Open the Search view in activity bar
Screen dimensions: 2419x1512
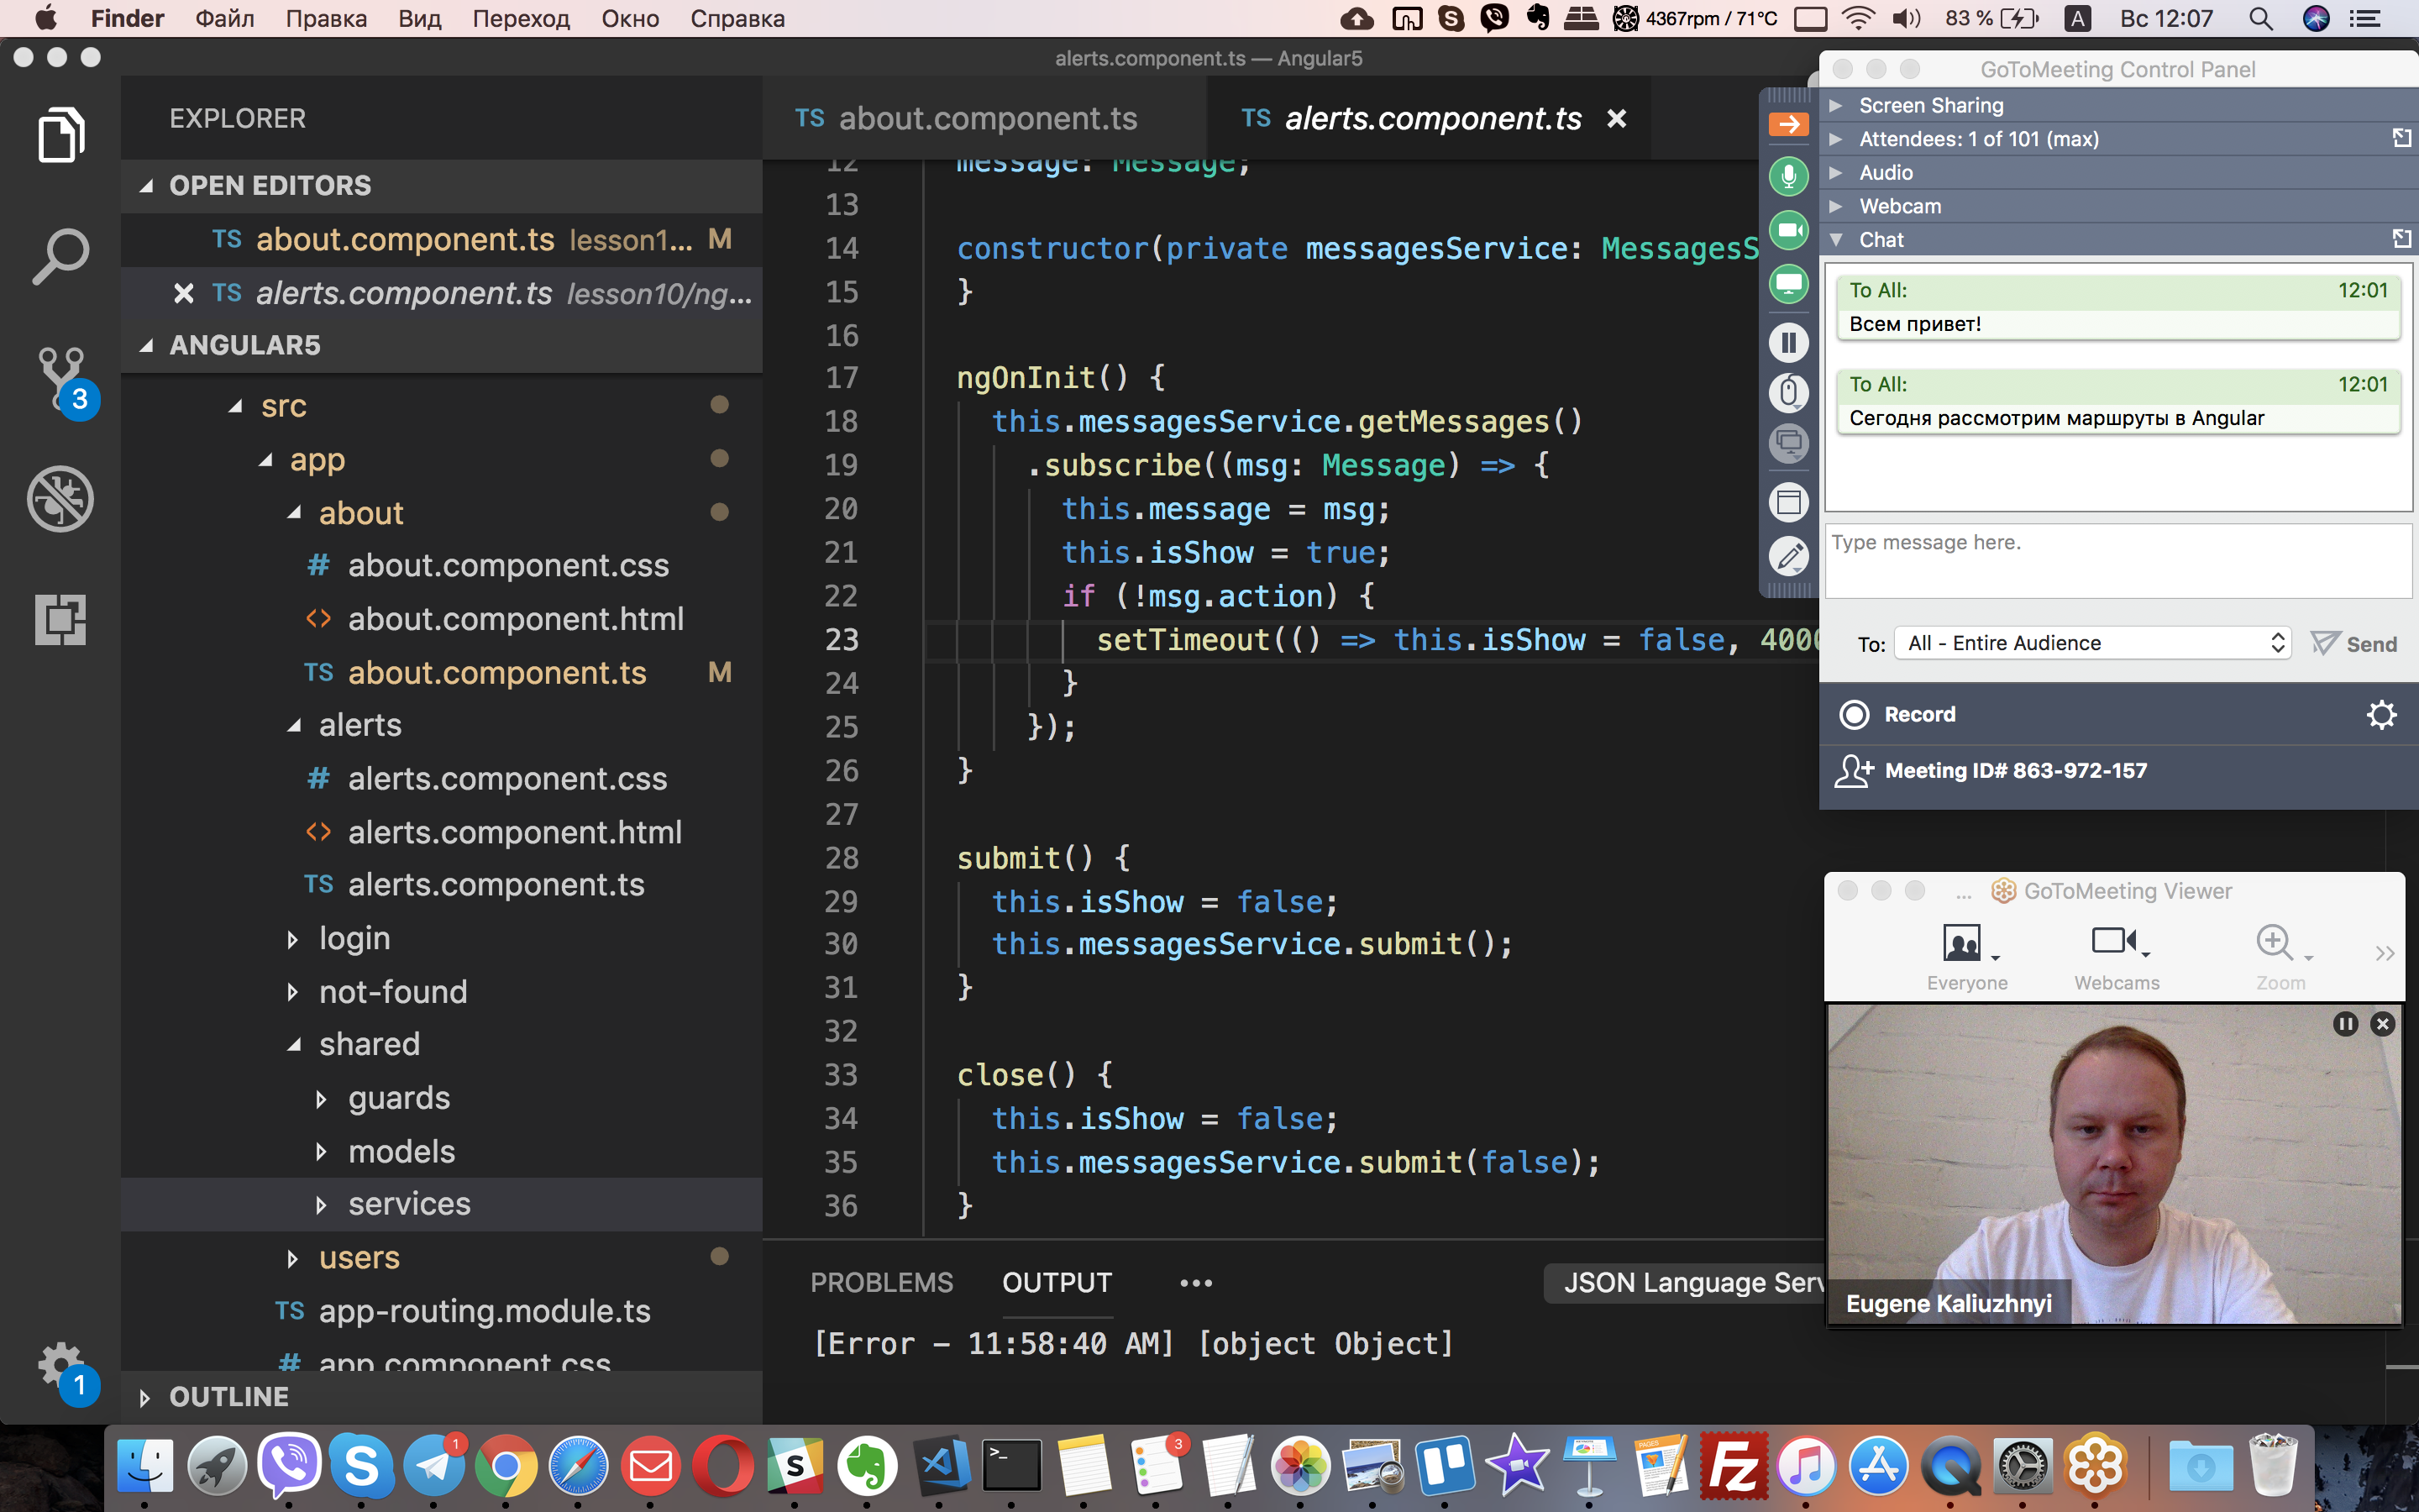pyautogui.click(x=60, y=256)
